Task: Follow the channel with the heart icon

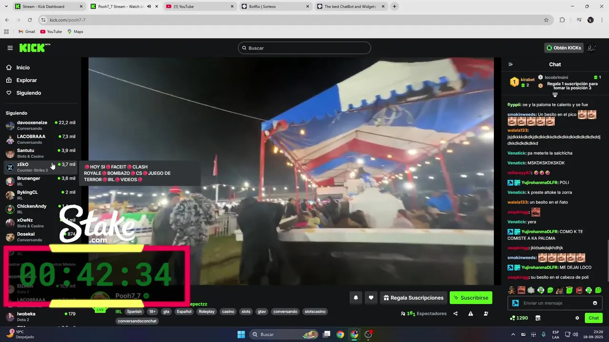Action: tap(371, 298)
